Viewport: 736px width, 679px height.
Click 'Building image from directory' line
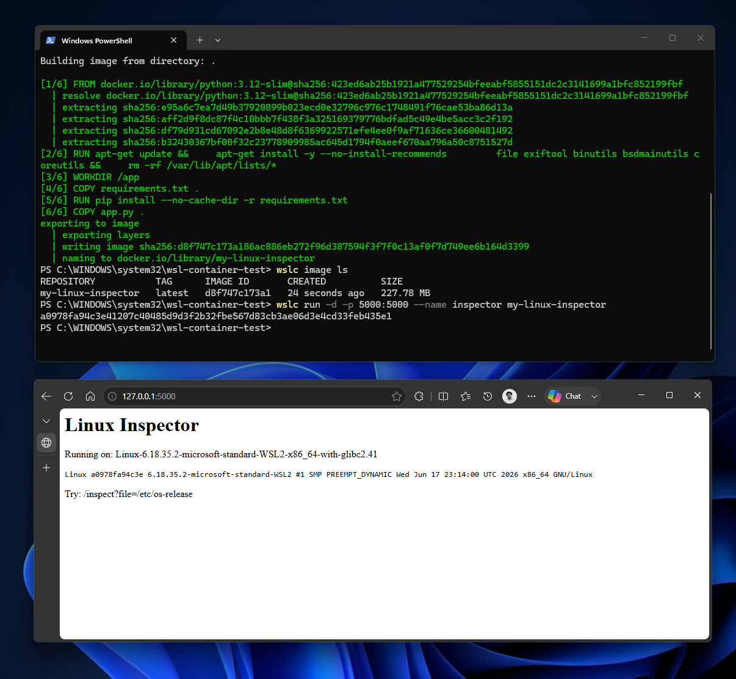[128, 61]
